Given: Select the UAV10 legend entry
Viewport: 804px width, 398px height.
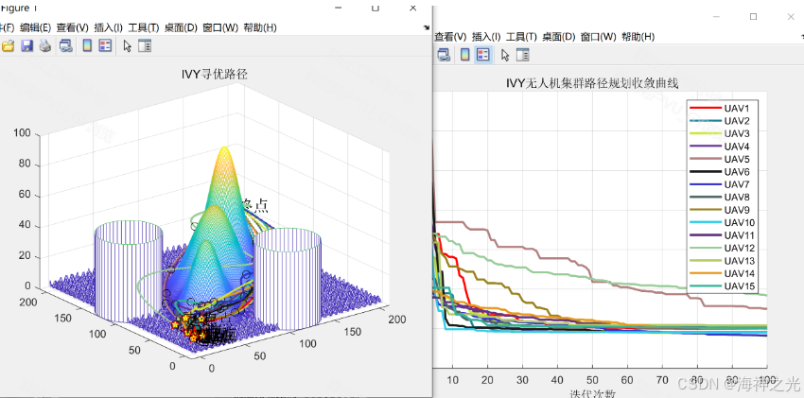Looking at the screenshot, I should tap(722, 223).
